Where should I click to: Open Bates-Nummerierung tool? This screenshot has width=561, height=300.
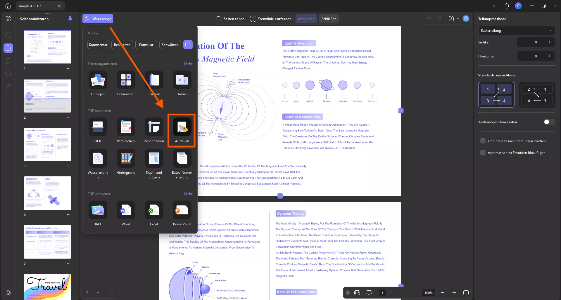(x=182, y=164)
